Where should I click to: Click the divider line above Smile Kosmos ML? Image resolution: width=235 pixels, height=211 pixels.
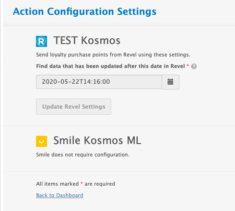[119, 126]
